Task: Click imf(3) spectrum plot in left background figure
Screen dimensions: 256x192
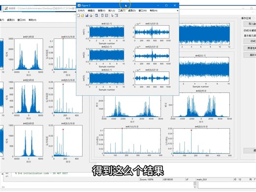Action: tap(29, 141)
